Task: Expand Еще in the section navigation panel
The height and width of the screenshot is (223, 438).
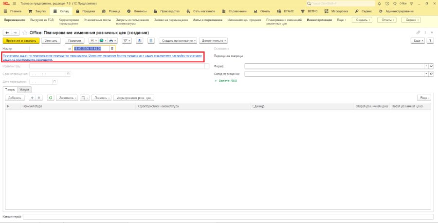Action: pos(341,20)
